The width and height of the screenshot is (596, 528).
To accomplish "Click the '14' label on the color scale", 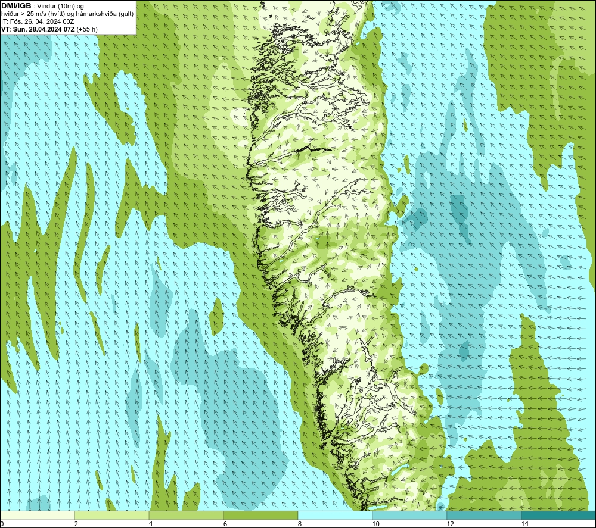I will click(524, 524).
